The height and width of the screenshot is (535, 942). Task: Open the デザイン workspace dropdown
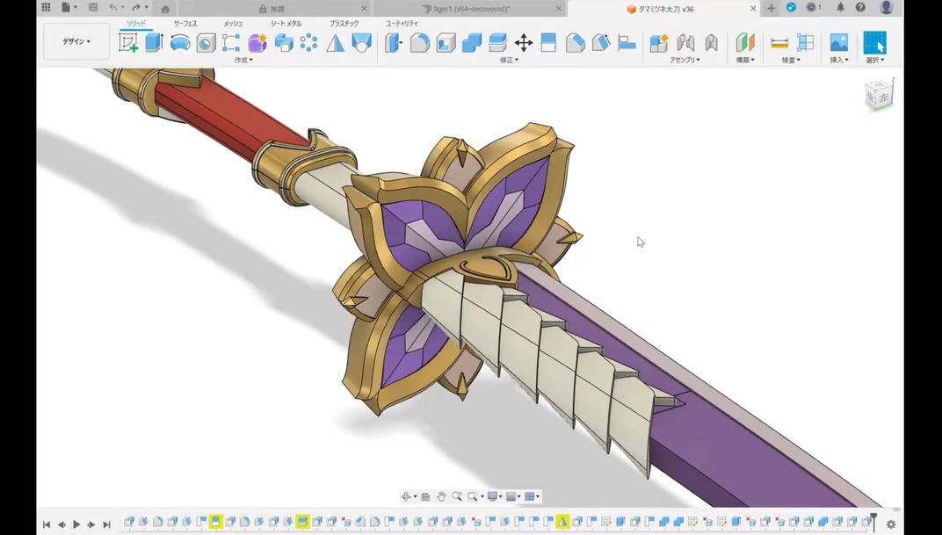[76, 41]
